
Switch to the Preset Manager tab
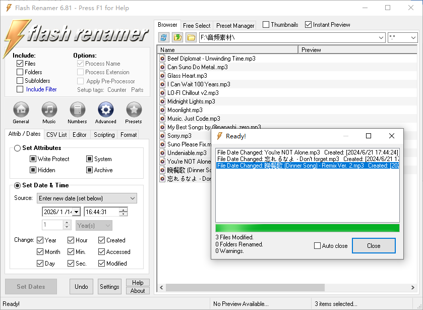(235, 25)
